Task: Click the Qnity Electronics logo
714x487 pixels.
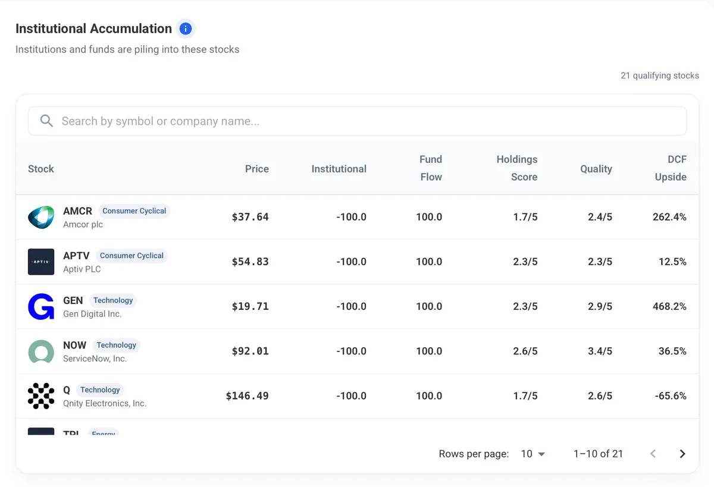Action: tap(41, 395)
